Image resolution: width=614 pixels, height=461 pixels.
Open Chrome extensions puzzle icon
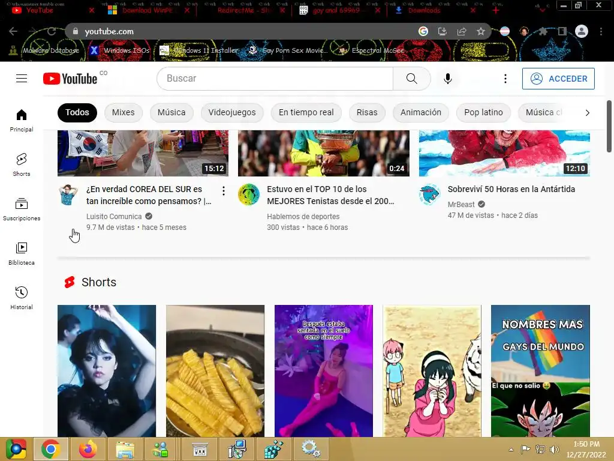(x=543, y=31)
